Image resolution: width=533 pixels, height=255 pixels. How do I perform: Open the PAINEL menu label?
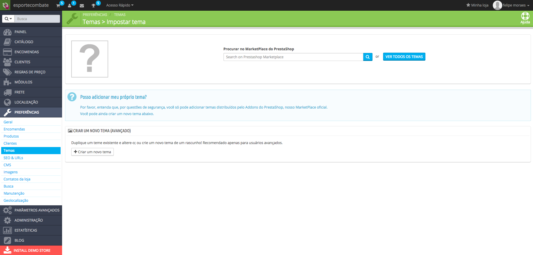click(x=20, y=32)
